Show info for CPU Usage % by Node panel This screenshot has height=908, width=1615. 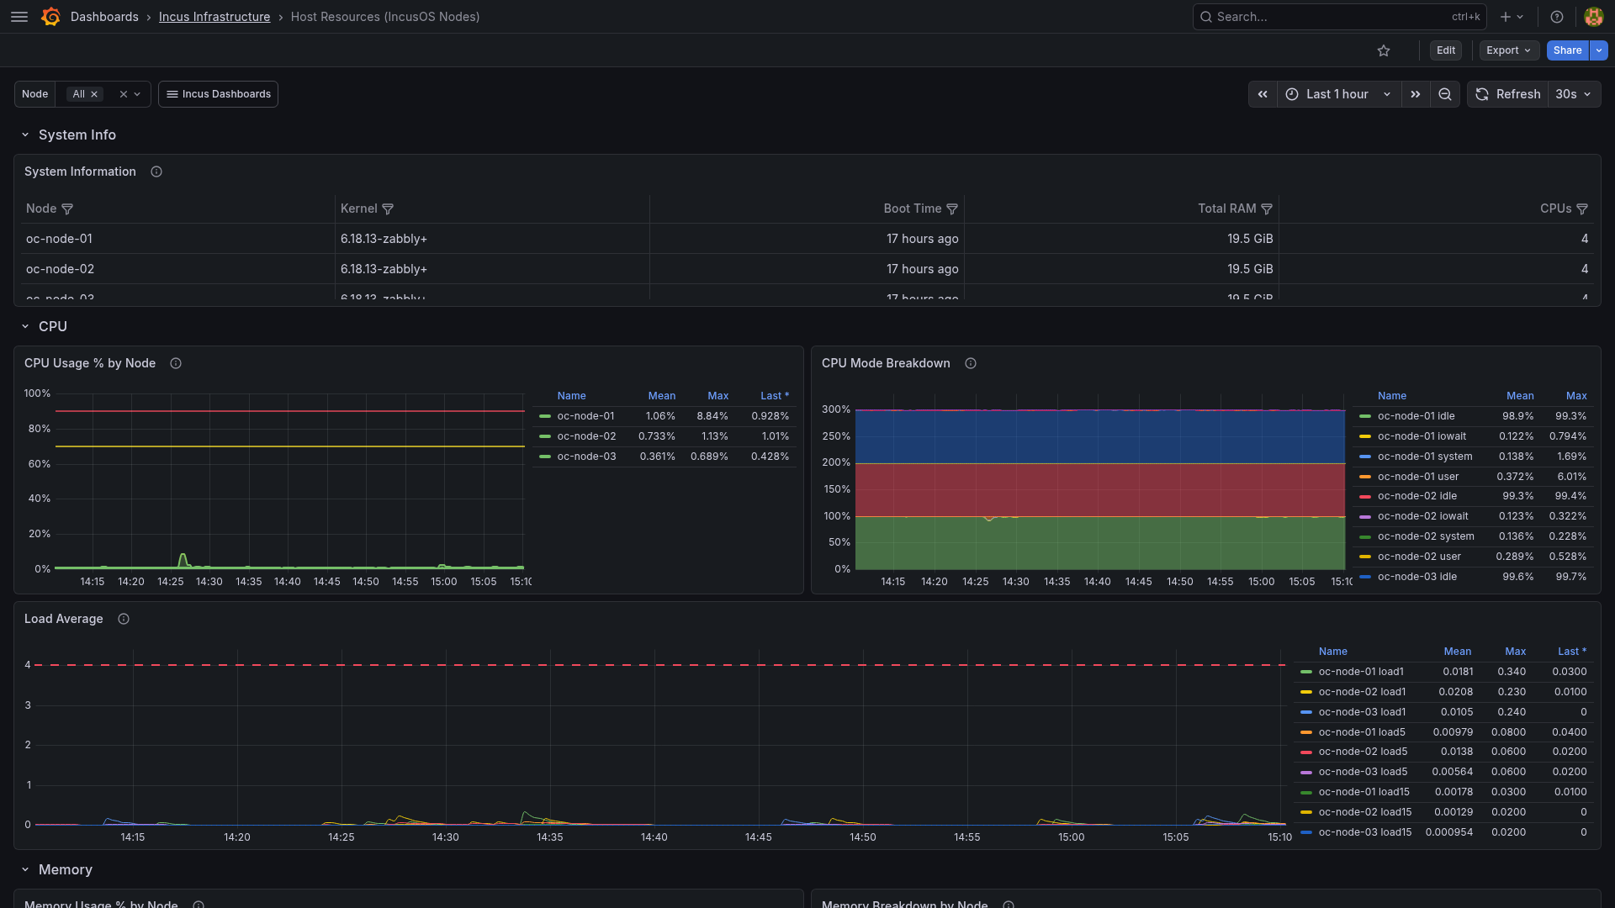(x=176, y=363)
